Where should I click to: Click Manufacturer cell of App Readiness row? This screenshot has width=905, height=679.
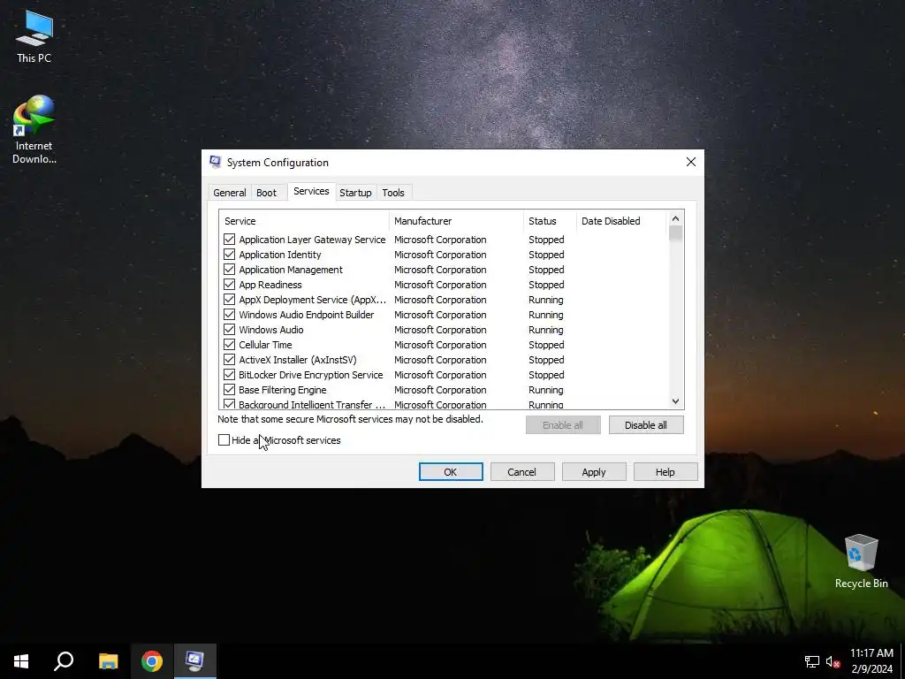[x=440, y=285]
